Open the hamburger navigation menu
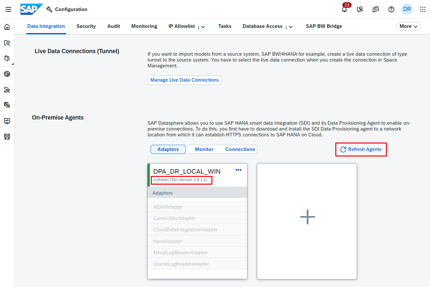 click(8, 9)
